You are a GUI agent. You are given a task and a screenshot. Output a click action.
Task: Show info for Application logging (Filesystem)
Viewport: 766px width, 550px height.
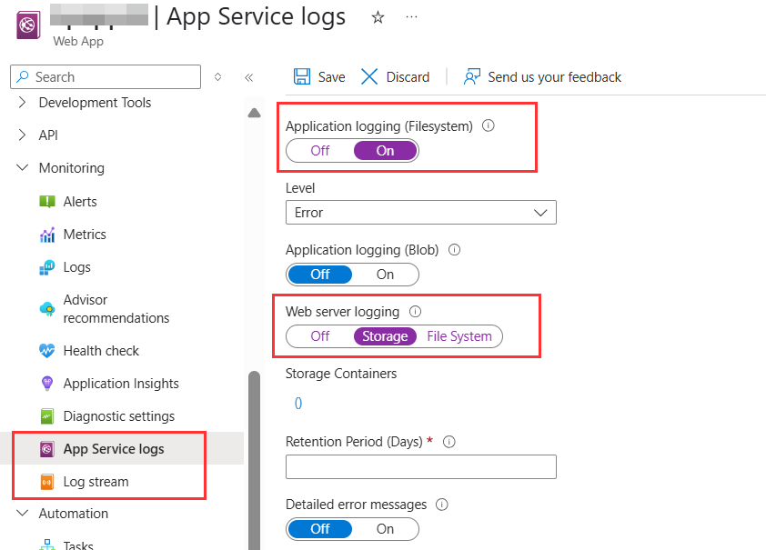click(488, 126)
